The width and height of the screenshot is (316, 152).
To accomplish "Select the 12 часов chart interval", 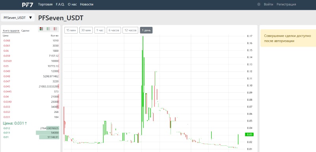I will (x=130, y=30).
